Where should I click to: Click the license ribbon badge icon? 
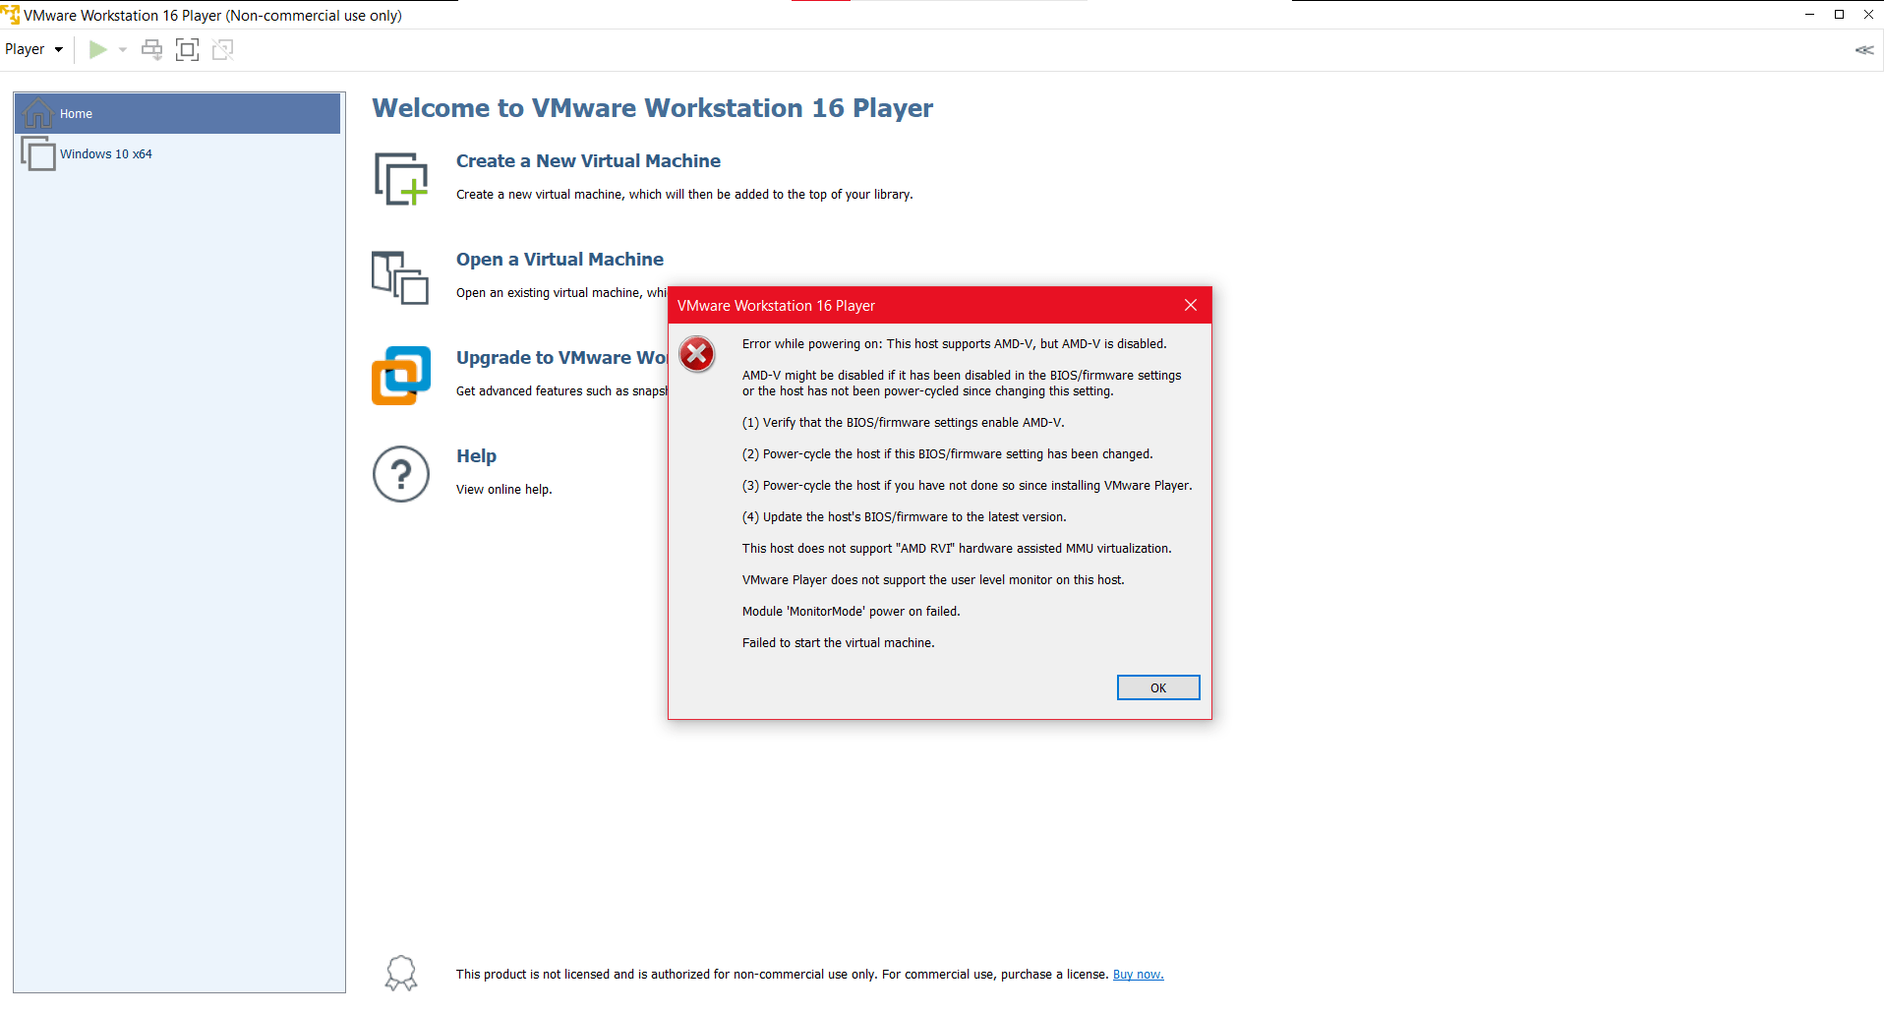(x=401, y=974)
